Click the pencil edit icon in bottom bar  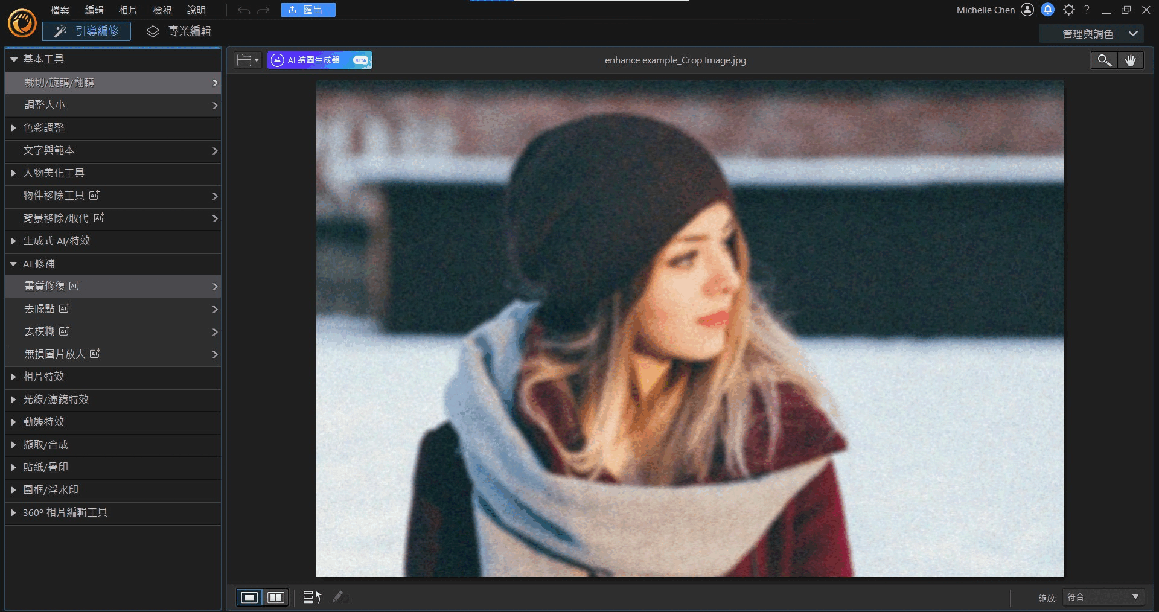point(340,597)
